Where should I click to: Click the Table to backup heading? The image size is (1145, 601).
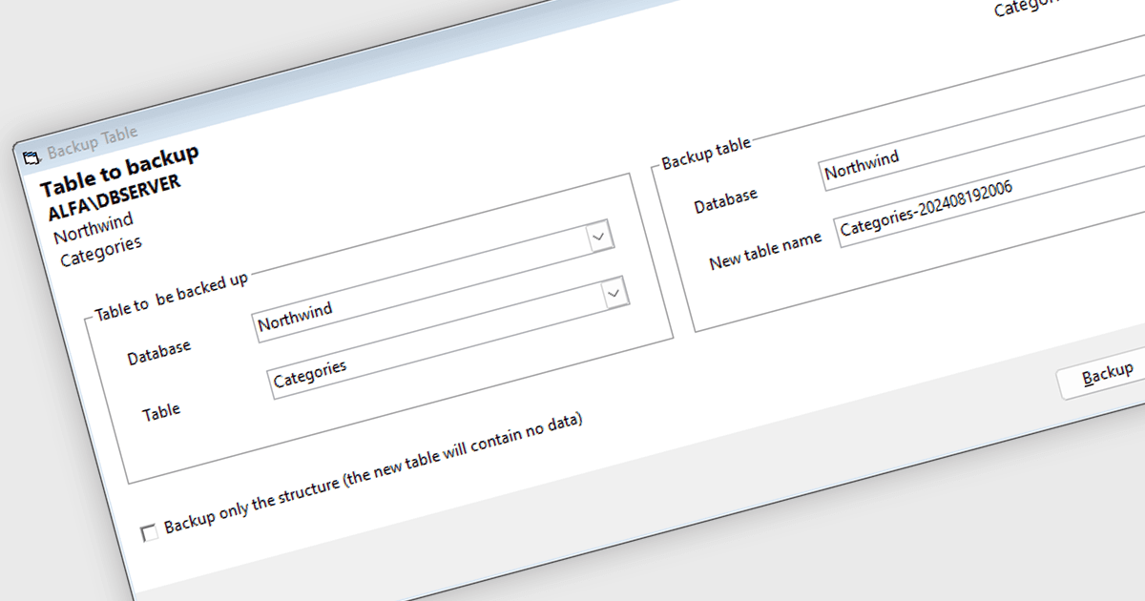[119, 170]
